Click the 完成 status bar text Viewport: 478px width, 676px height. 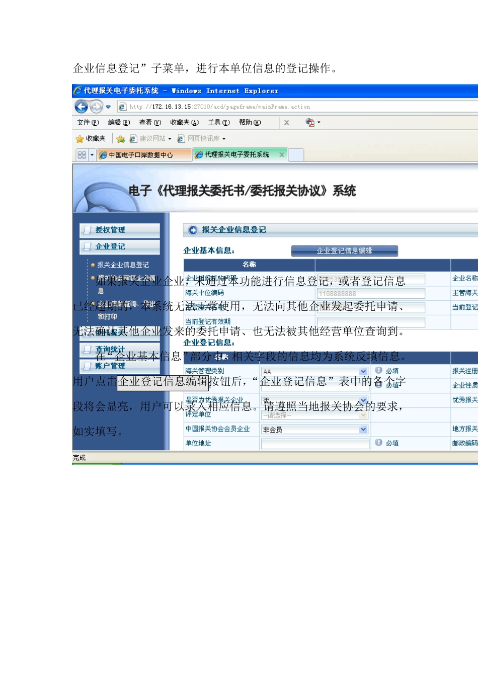[79, 458]
